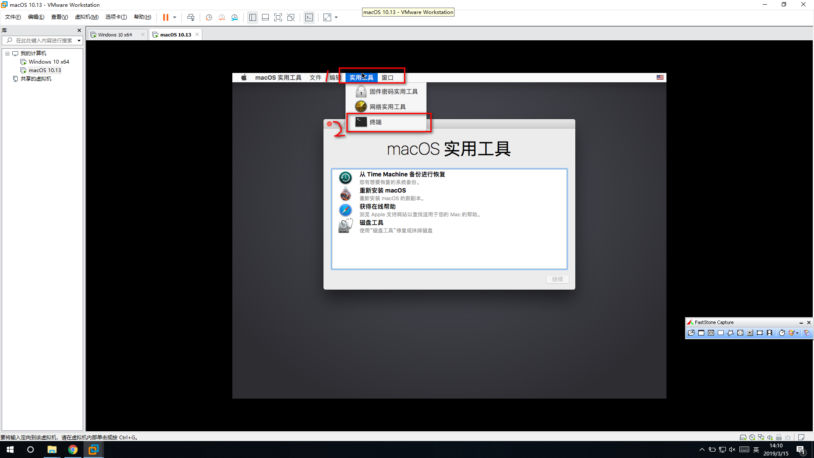This screenshot has height=458, width=814.
Task: Choose 磁盘工具 Disk Utility option
Action: point(371,223)
